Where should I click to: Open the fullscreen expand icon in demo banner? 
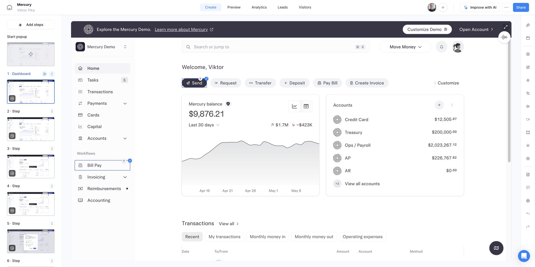505,27
